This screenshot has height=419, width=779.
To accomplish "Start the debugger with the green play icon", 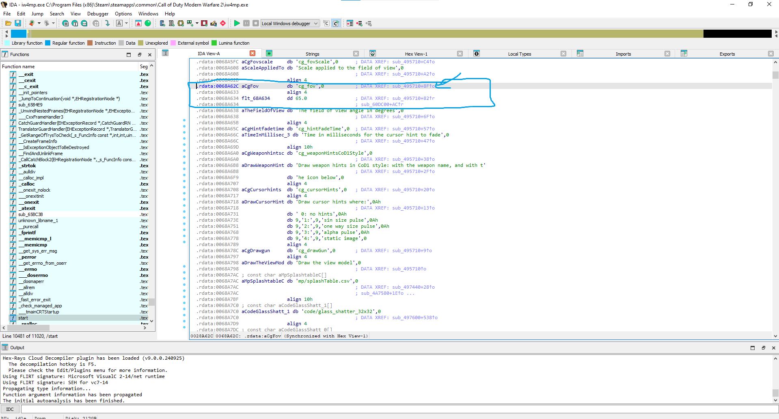I will click(x=237, y=23).
